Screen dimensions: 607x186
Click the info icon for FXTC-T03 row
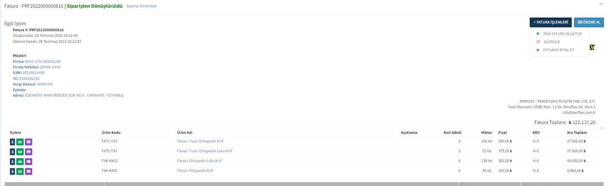(12, 142)
